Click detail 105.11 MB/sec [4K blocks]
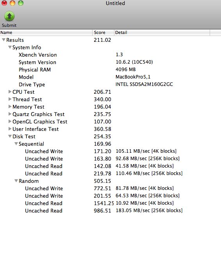The image size is (221, 268). (146, 151)
